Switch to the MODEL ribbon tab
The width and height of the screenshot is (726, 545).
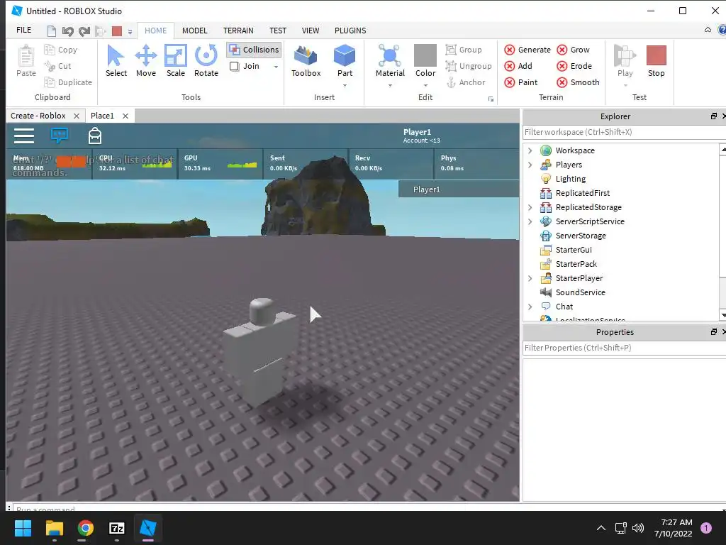pos(194,31)
